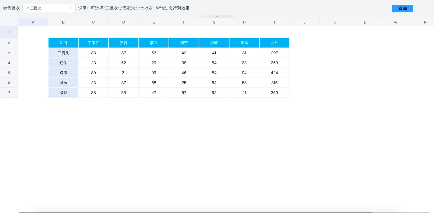Collapse the query panel with the up chevron
The height and width of the screenshot is (213, 434).
217,17
